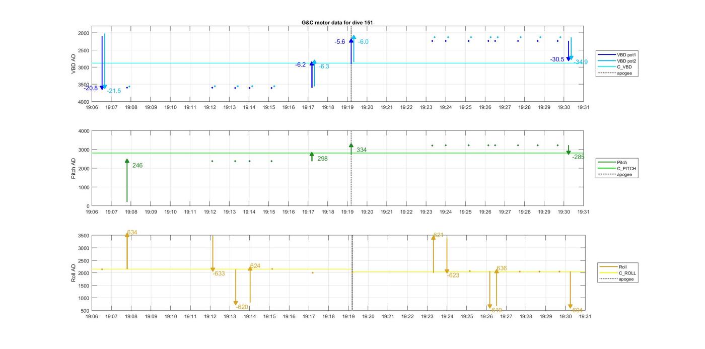Click the 19:22 tick under the Roll plot
Image resolution: width=705 pixels, height=349 pixels.
click(x=407, y=317)
